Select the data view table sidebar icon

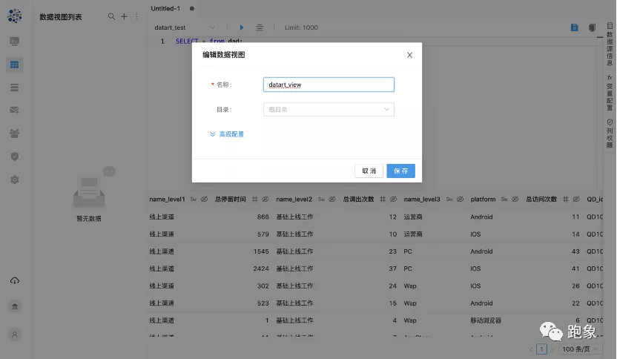point(15,65)
